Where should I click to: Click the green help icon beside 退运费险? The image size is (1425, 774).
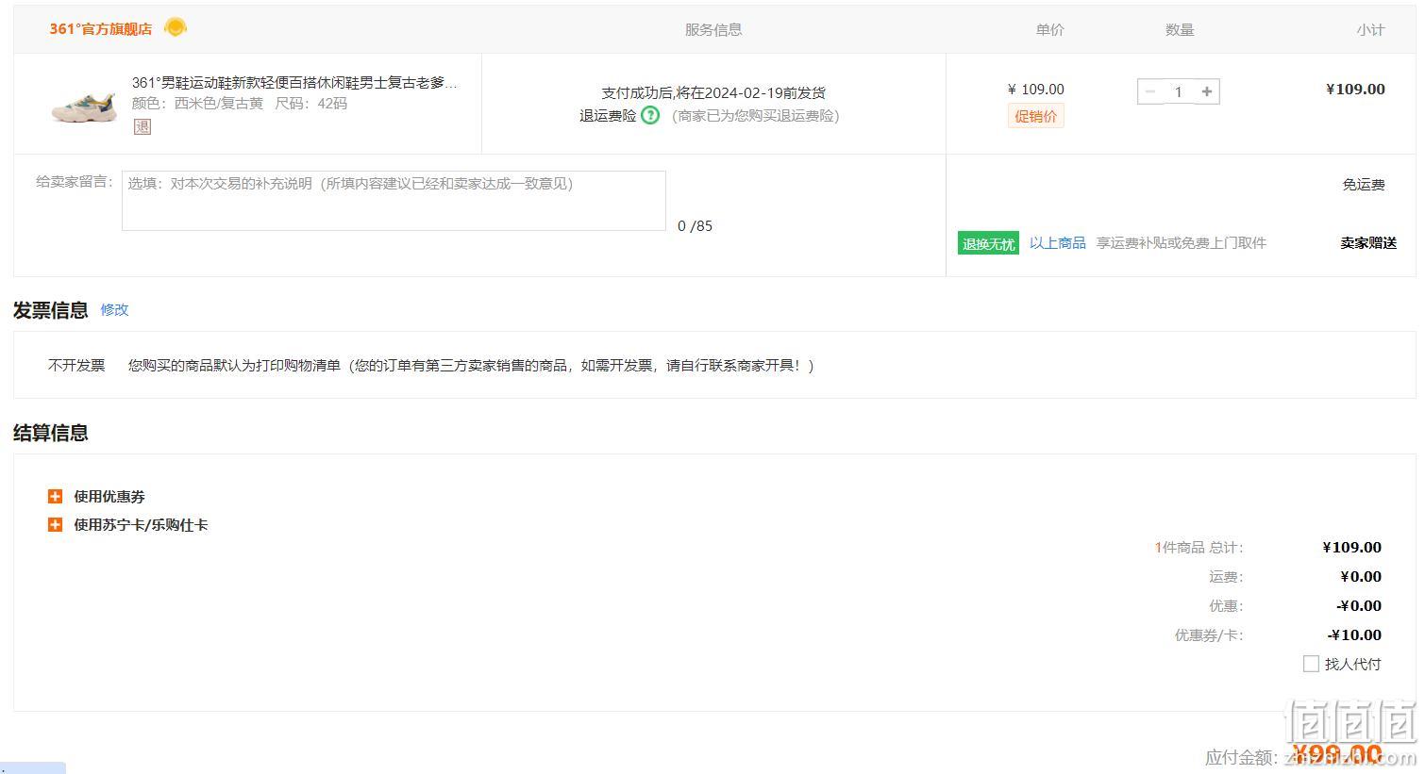[650, 115]
